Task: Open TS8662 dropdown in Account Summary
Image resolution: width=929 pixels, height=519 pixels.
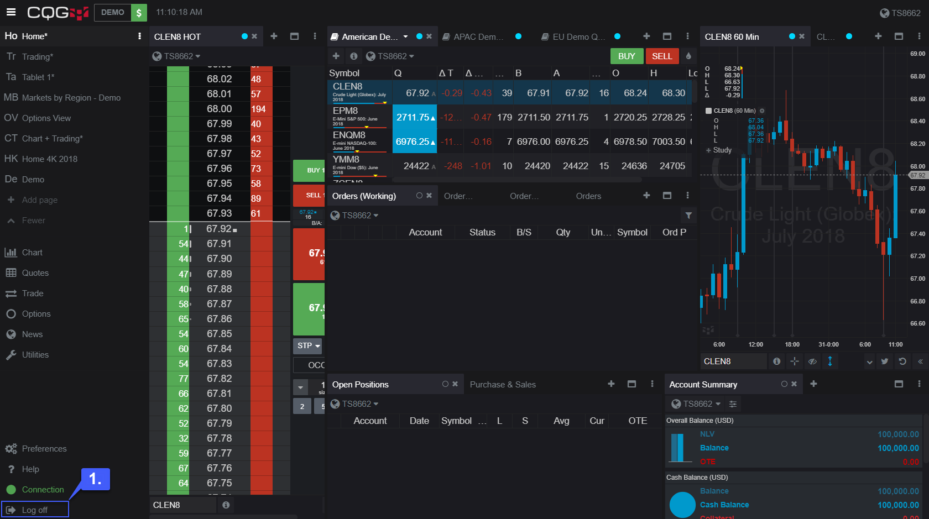Action: coord(696,404)
